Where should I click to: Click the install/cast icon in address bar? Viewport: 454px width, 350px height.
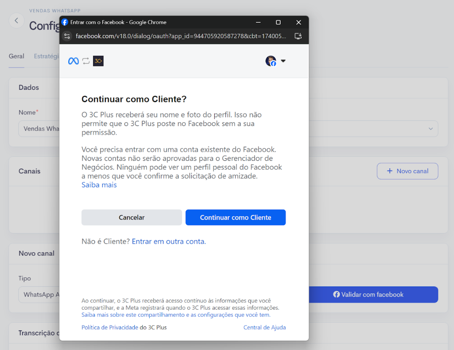[298, 36]
